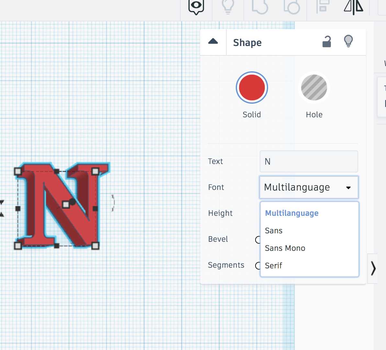Click the top-right corner resize handle
The width and height of the screenshot is (386, 350).
95,171
